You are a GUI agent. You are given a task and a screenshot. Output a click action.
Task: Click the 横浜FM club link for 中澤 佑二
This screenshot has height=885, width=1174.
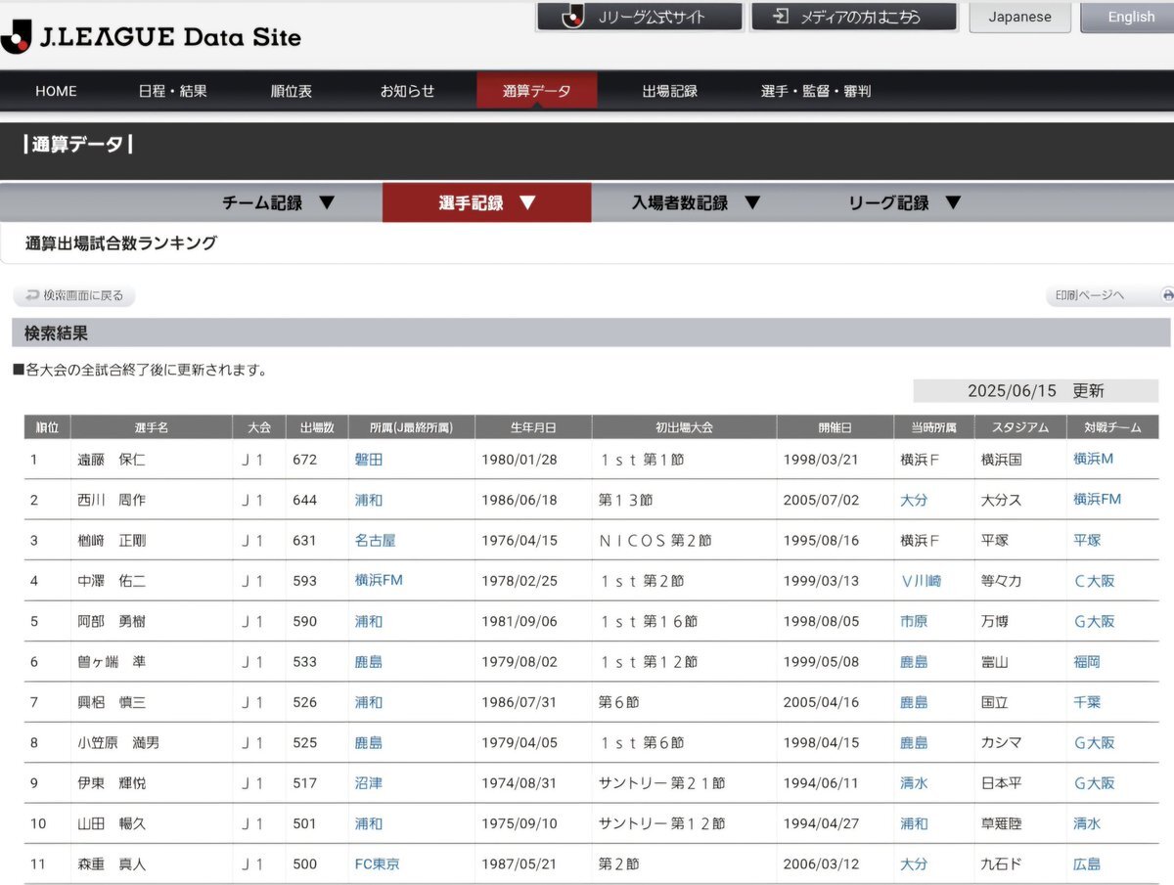tap(379, 580)
